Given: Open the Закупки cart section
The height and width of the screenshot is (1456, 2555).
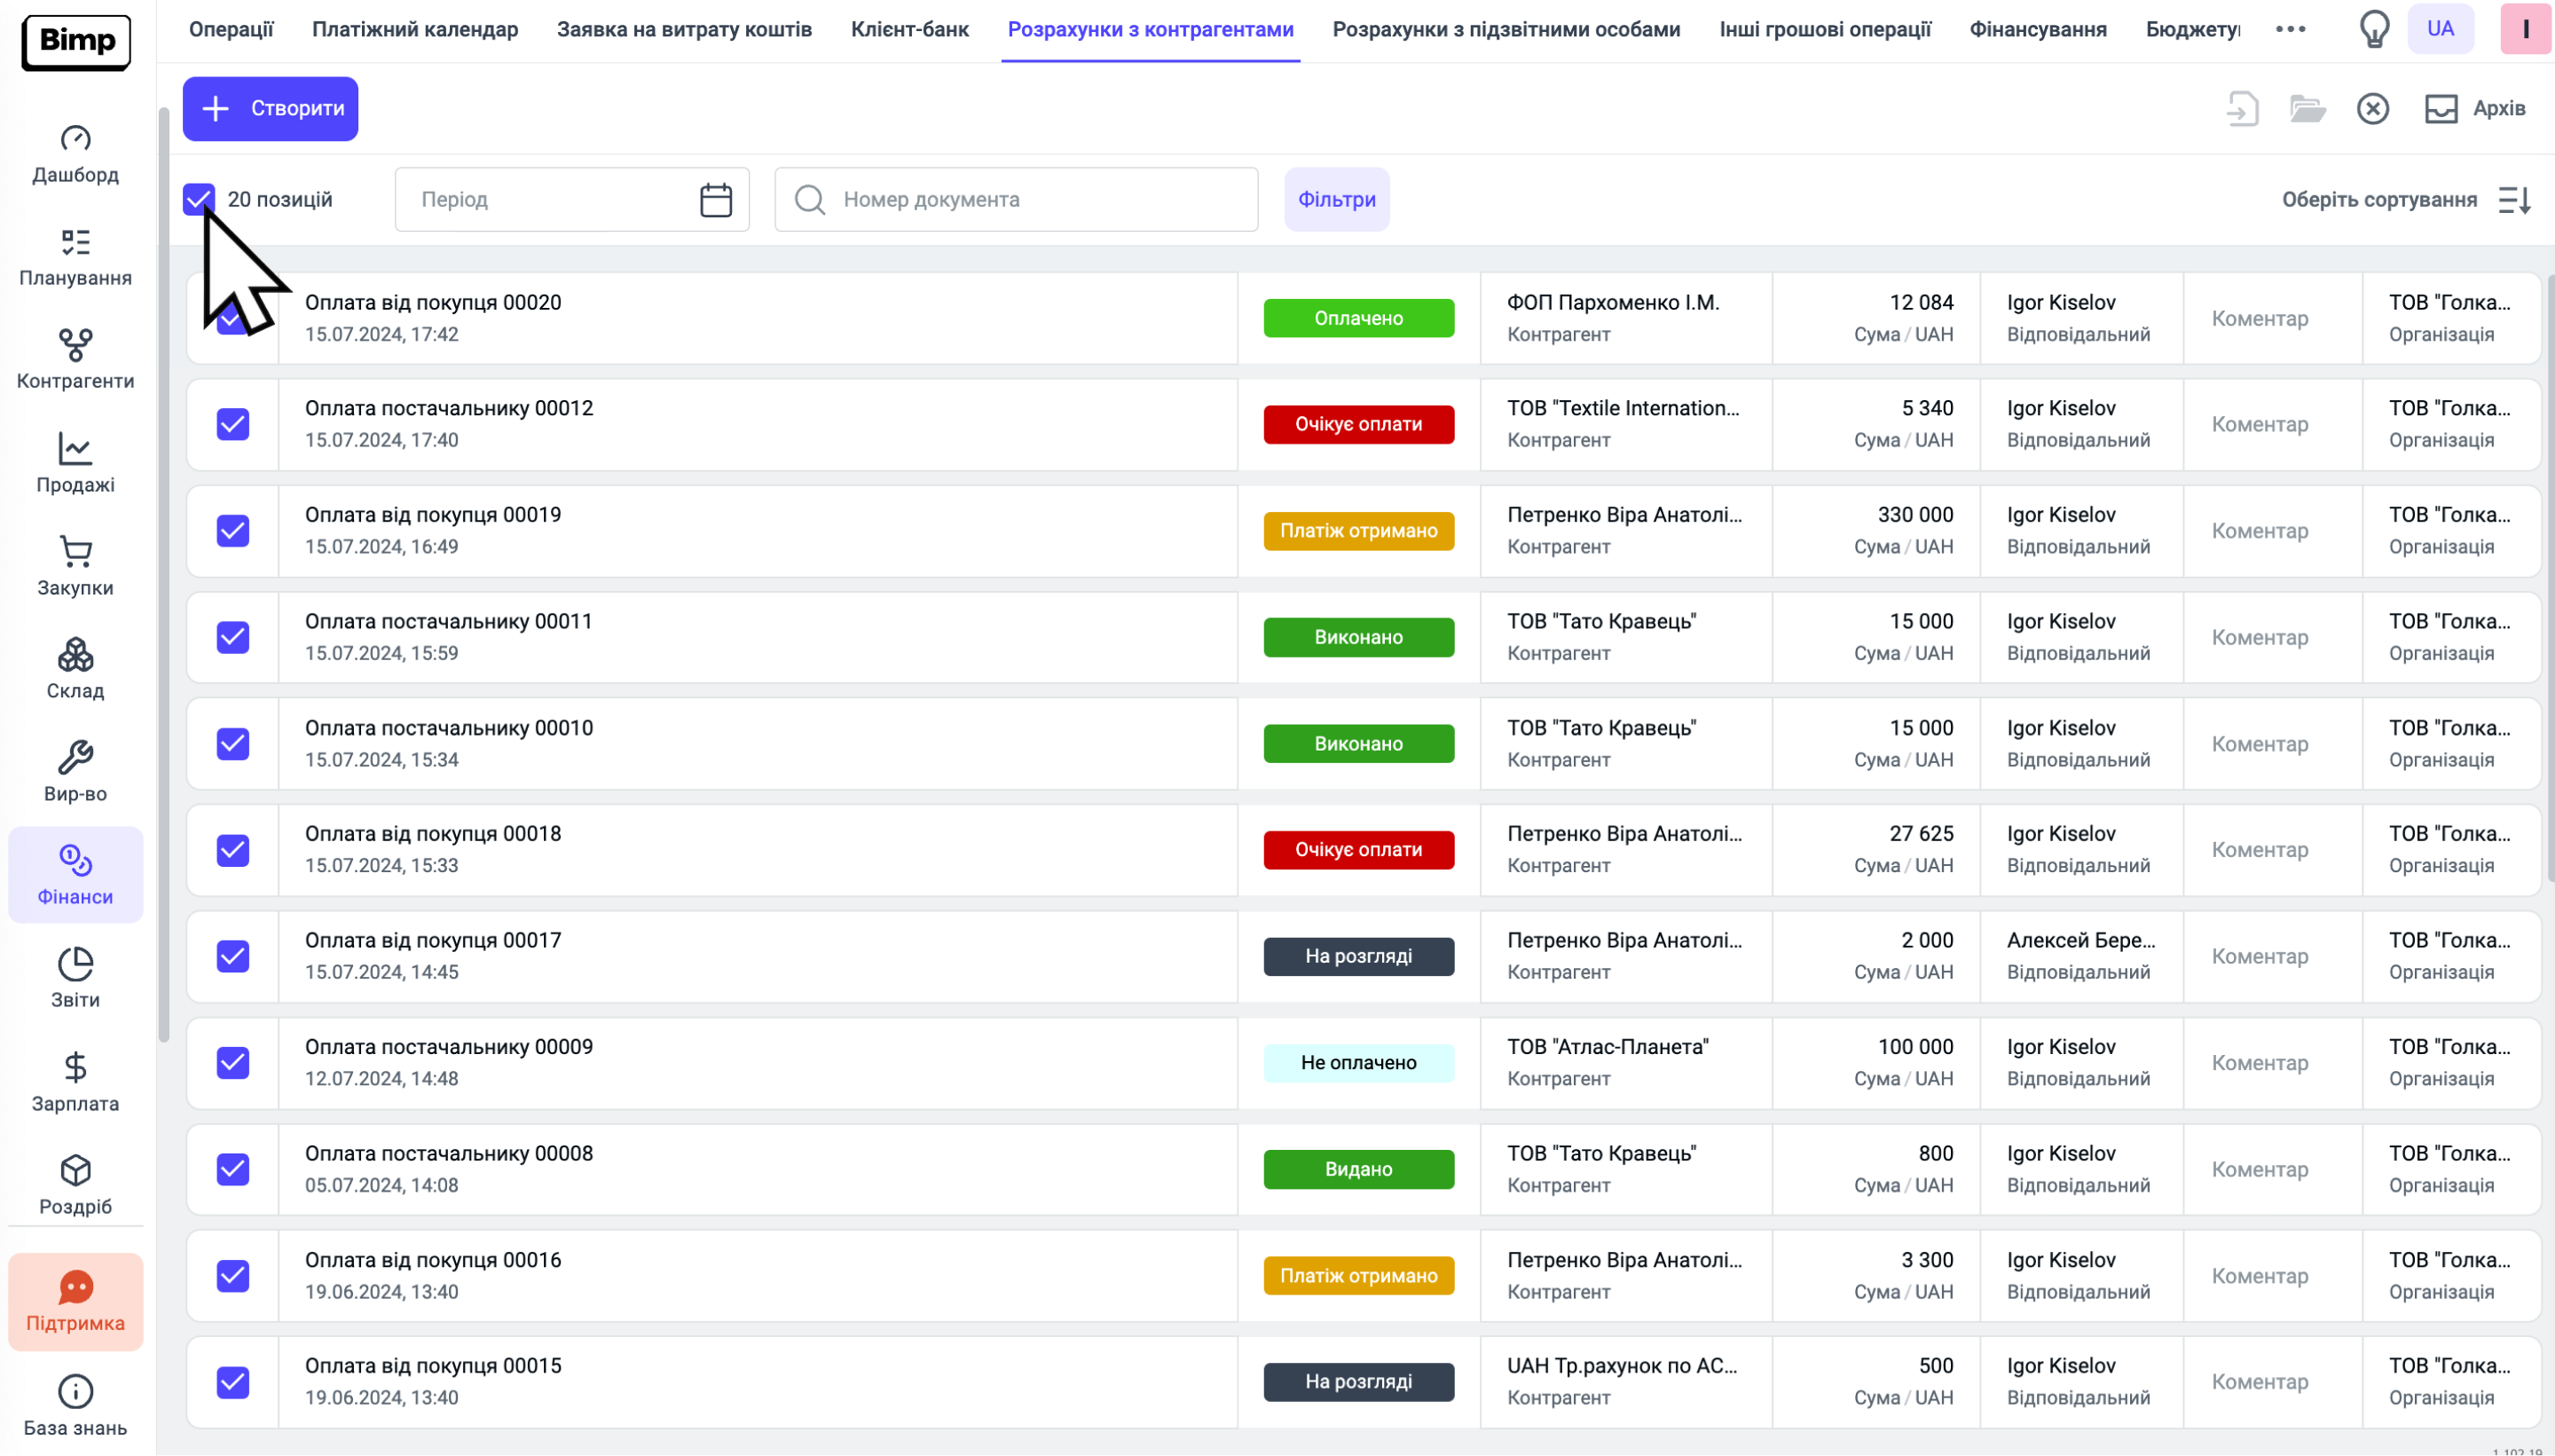Looking at the screenshot, I should (75, 568).
